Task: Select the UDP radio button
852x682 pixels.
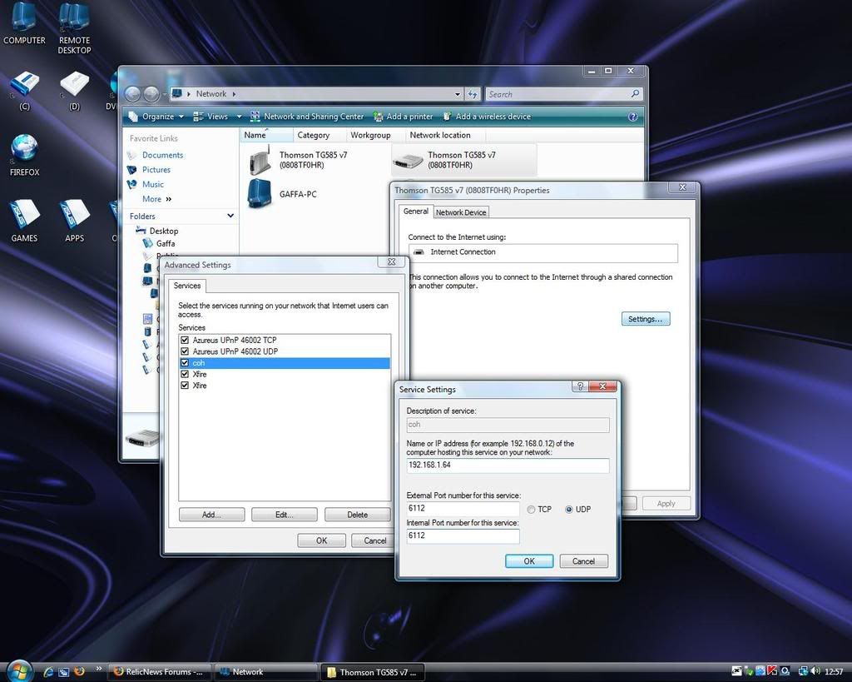Action: [569, 510]
